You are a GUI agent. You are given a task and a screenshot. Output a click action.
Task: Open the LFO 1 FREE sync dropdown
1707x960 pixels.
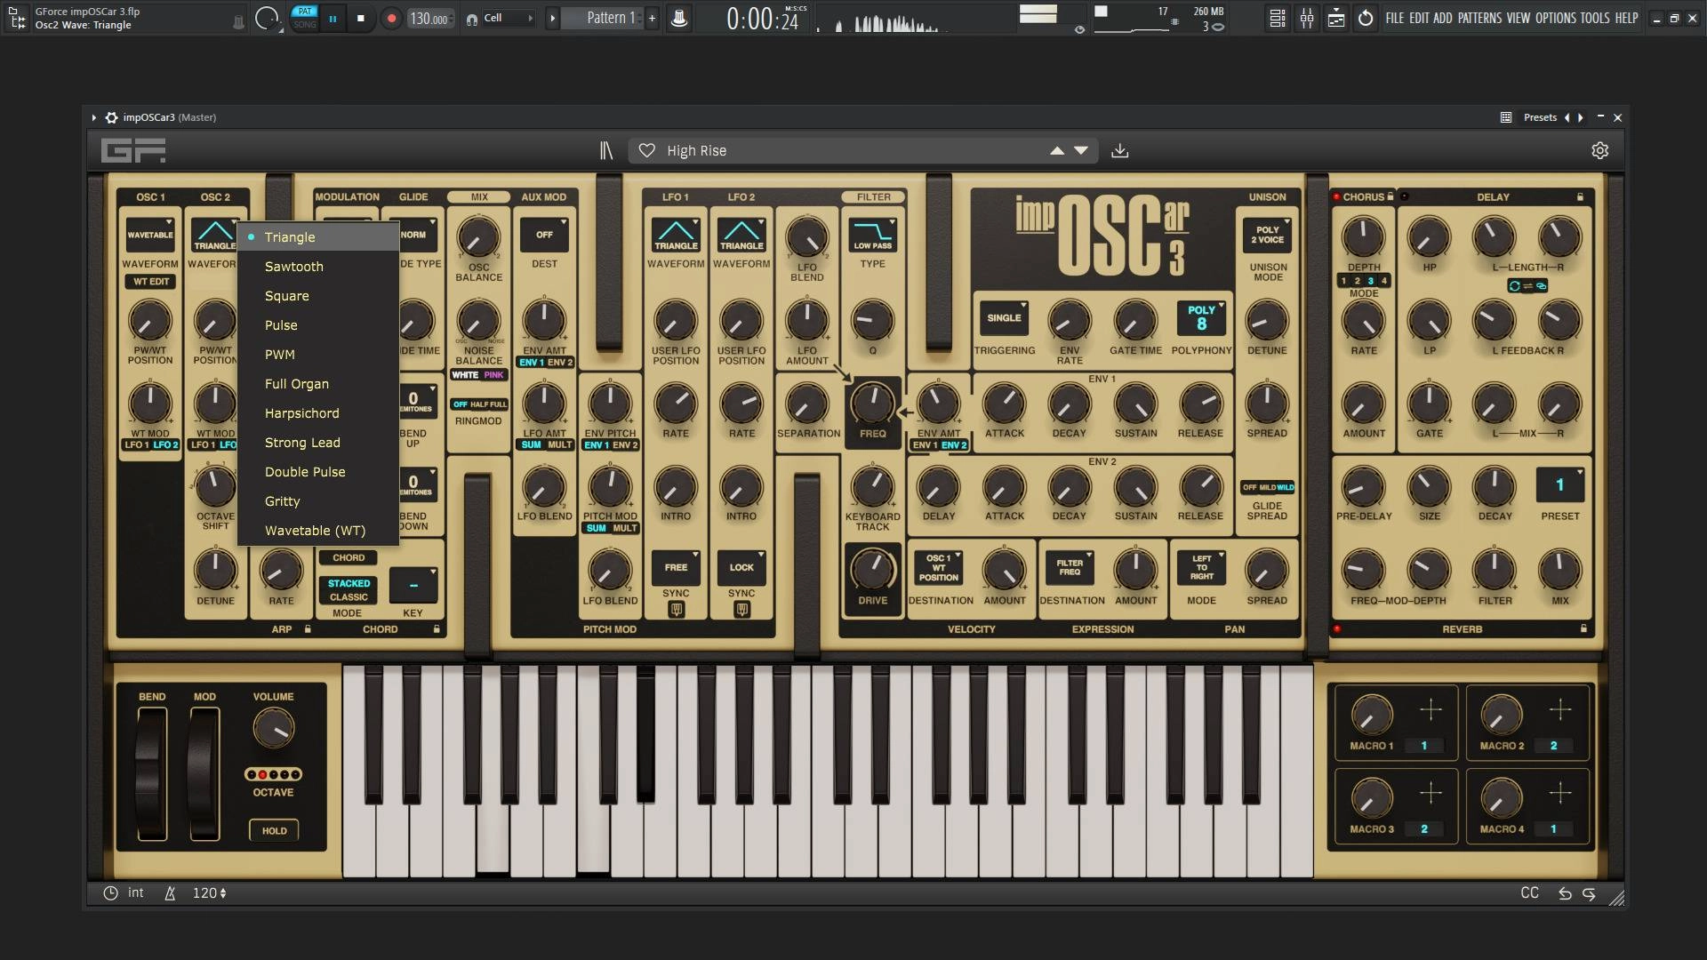pos(676,567)
